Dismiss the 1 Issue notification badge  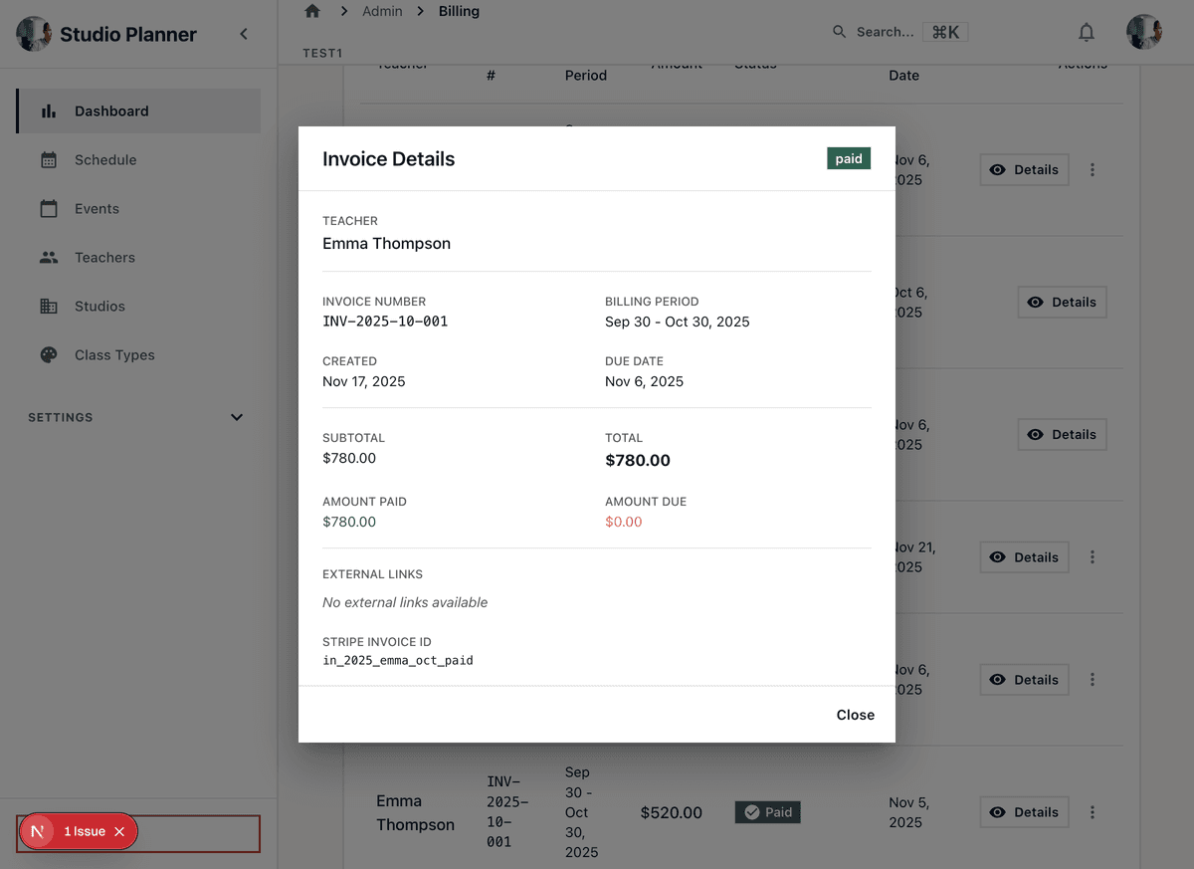click(118, 831)
